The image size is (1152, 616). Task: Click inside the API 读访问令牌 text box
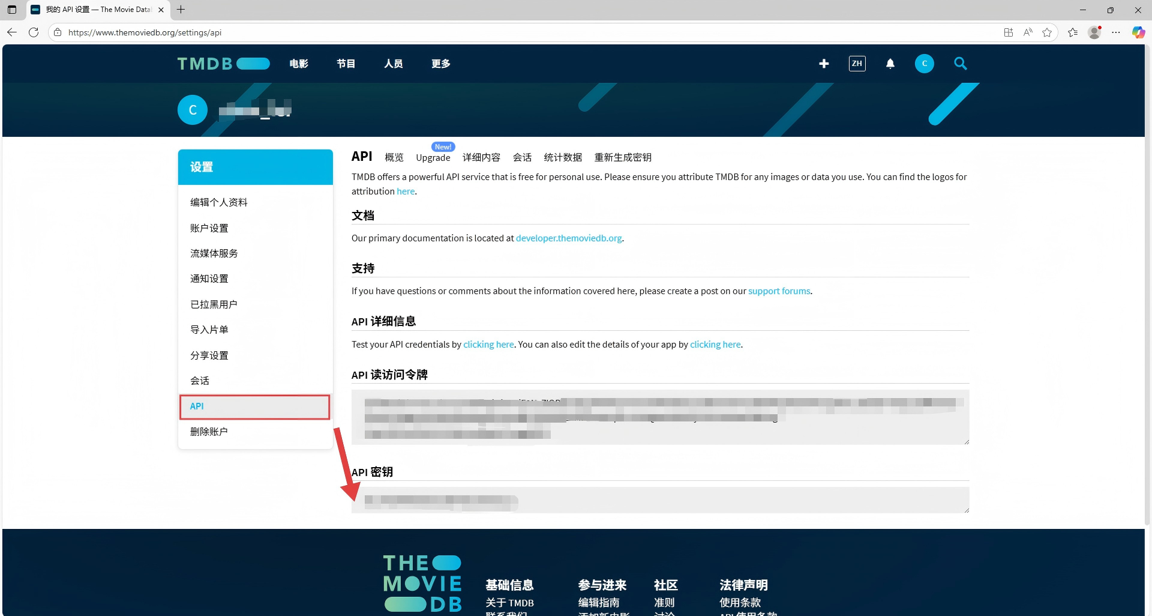[x=660, y=417]
